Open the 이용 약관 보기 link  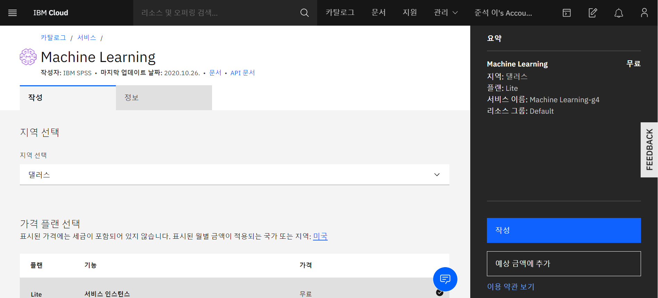pos(511,287)
